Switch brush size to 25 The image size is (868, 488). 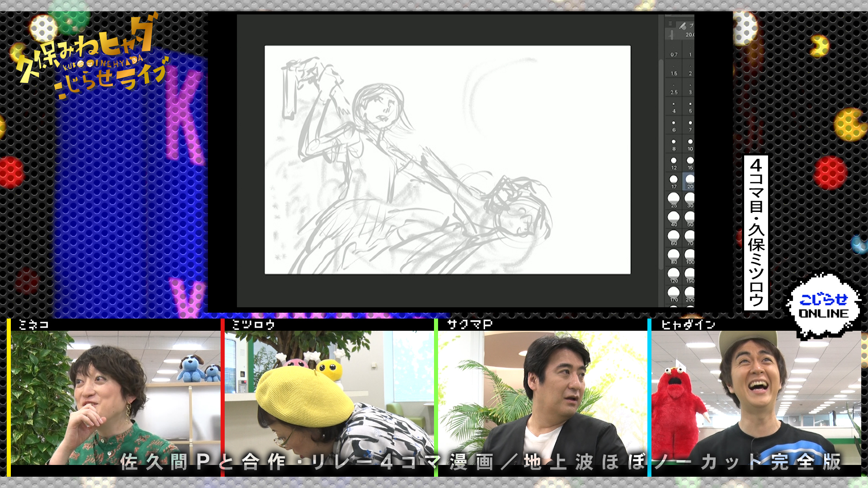coord(674,200)
